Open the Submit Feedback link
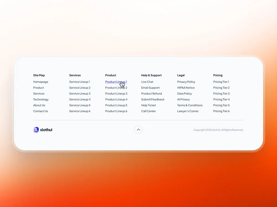 coord(153,99)
